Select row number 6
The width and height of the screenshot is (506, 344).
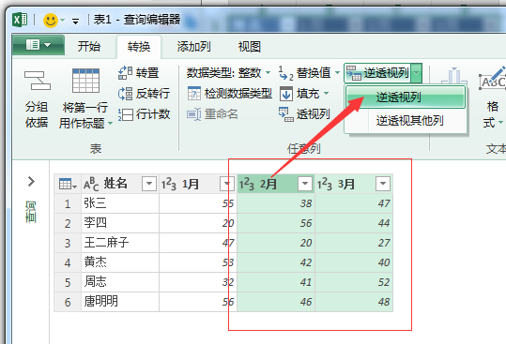(68, 302)
